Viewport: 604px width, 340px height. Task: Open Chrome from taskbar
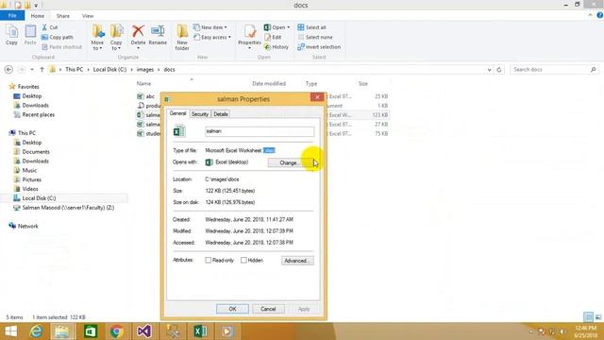coord(117,331)
